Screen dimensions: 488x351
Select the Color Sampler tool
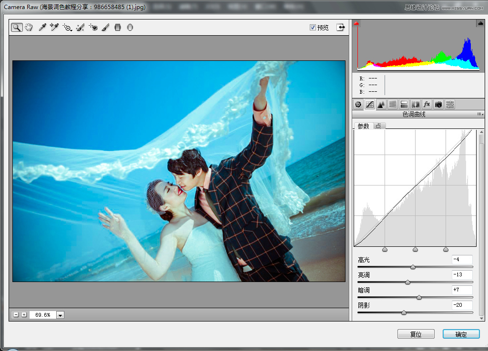tap(54, 28)
